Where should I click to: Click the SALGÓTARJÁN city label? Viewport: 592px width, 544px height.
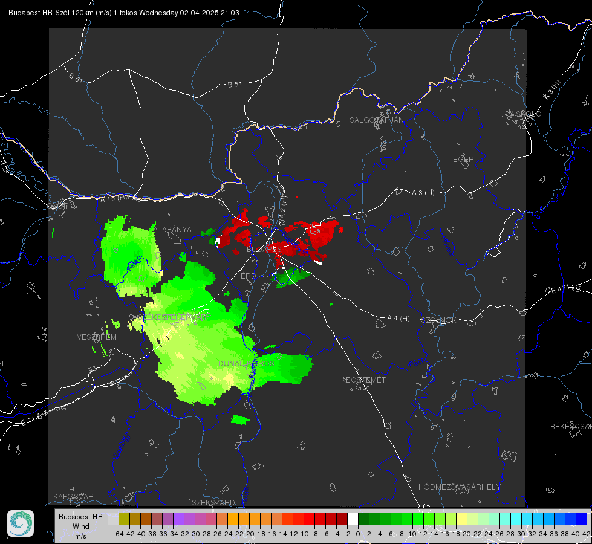[376, 120]
